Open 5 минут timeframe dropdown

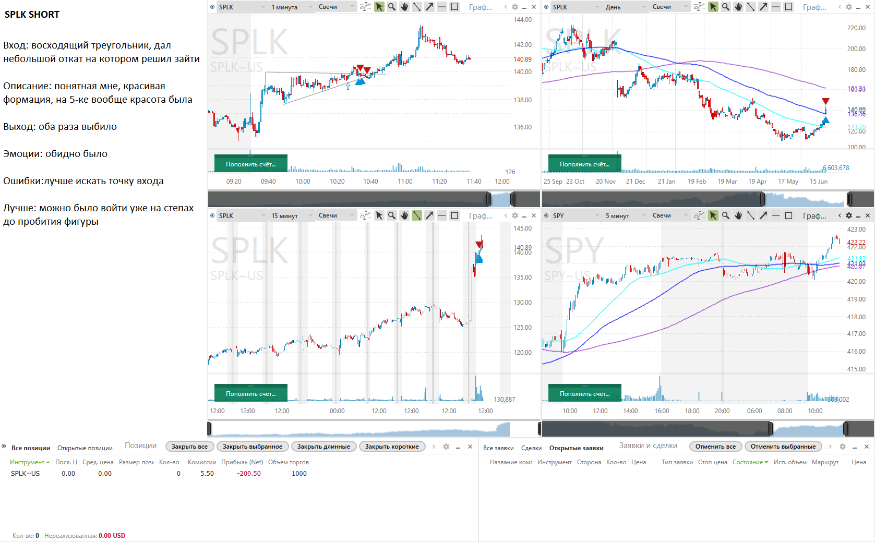pos(626,215)
